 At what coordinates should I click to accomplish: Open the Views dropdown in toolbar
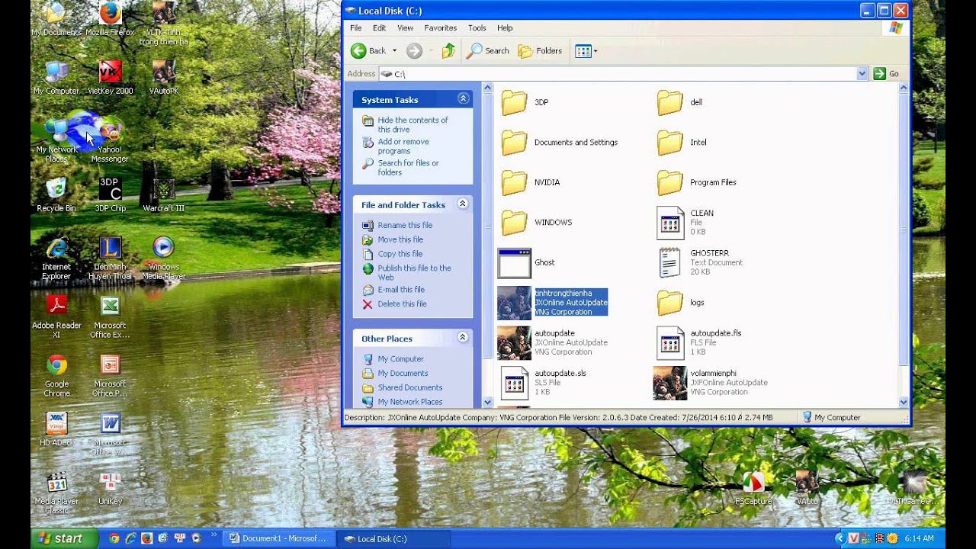pos(586,51)
